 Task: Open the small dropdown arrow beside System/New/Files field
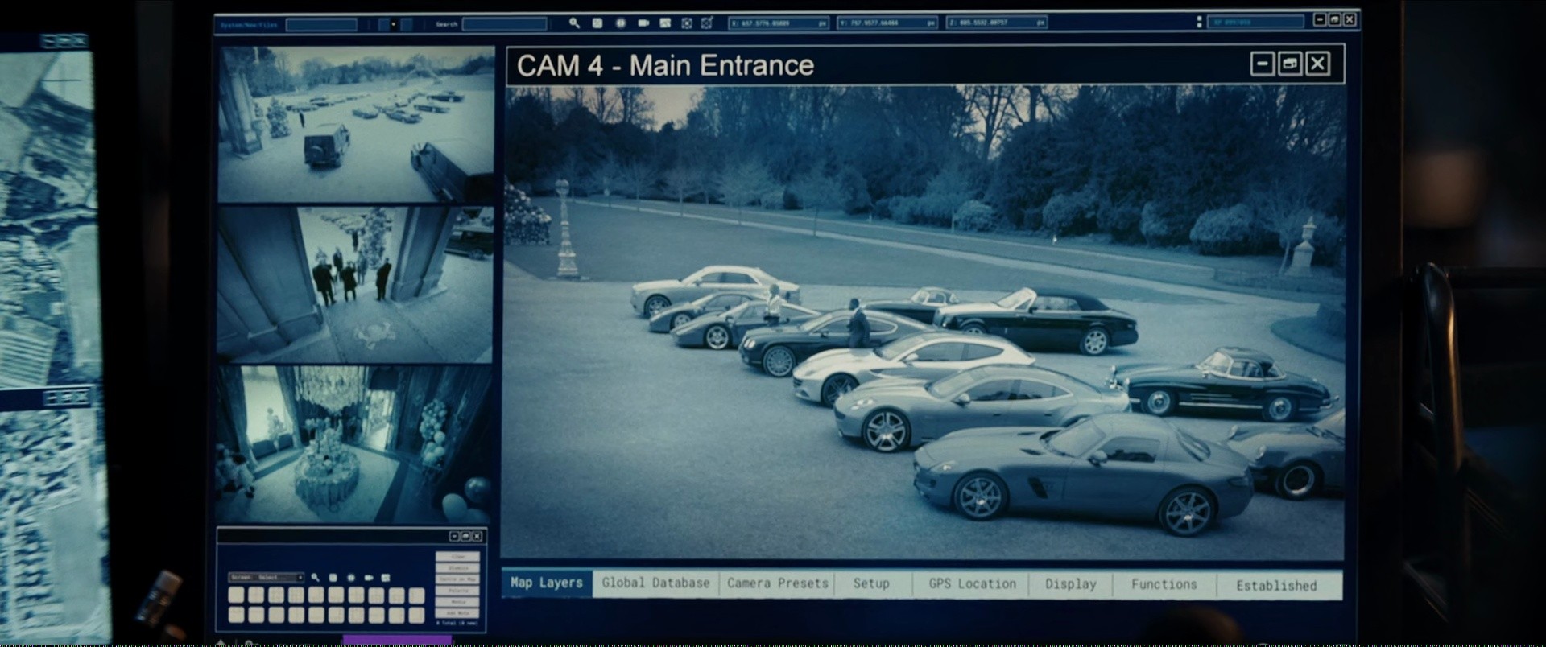[x=393, y=24]
